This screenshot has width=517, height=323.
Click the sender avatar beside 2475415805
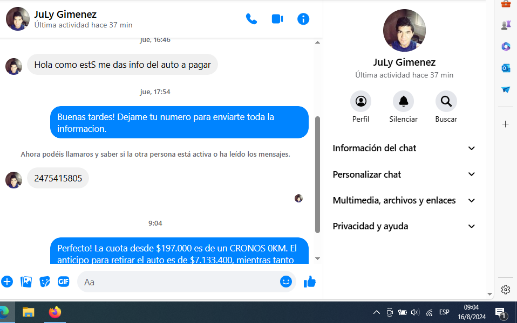pos(14,180)
